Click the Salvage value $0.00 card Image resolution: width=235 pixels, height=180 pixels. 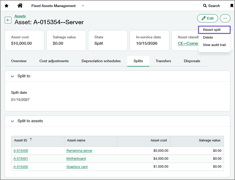click(x=66, y=41)
